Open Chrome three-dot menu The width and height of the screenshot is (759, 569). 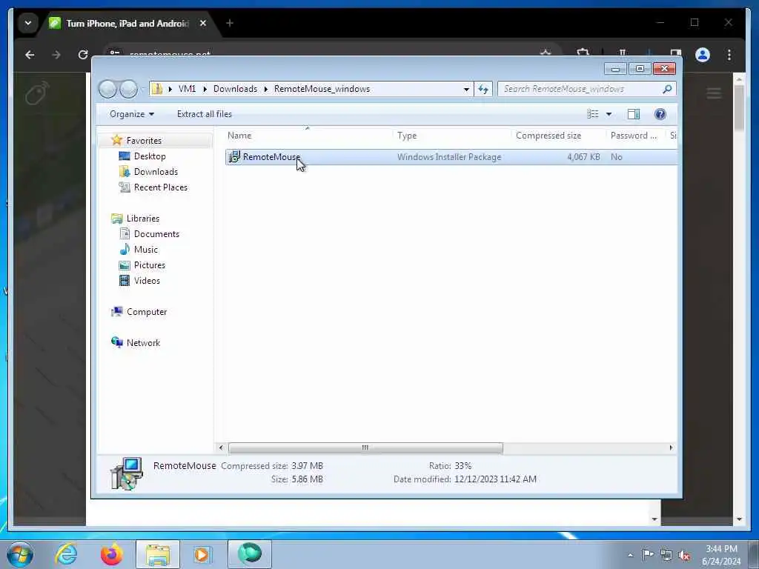coord(729,55)
